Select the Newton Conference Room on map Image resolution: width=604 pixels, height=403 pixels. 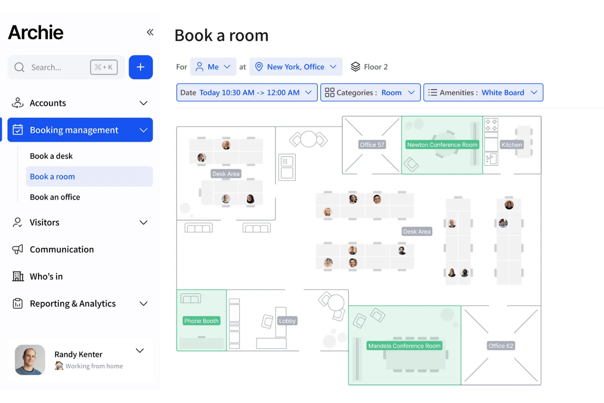(442, 145)
